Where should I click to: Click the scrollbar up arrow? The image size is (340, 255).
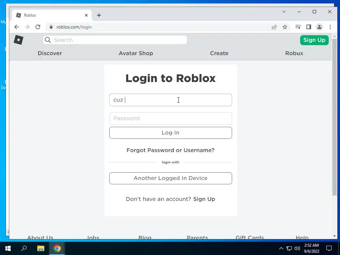point(334,36)
